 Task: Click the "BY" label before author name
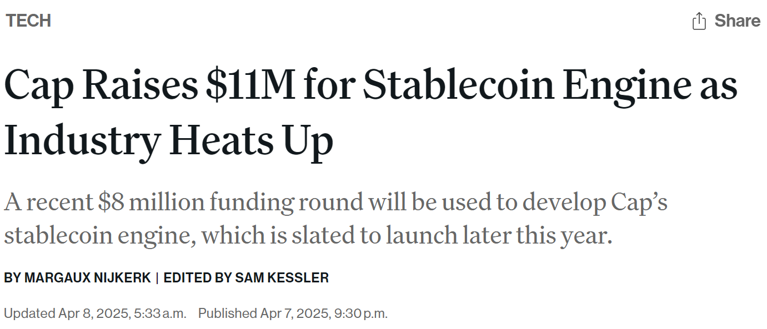click(x=12, y=277)
